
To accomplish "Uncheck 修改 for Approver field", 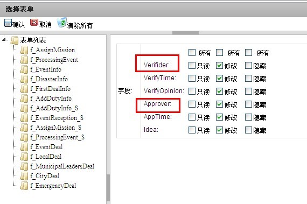I will (220, 104).
